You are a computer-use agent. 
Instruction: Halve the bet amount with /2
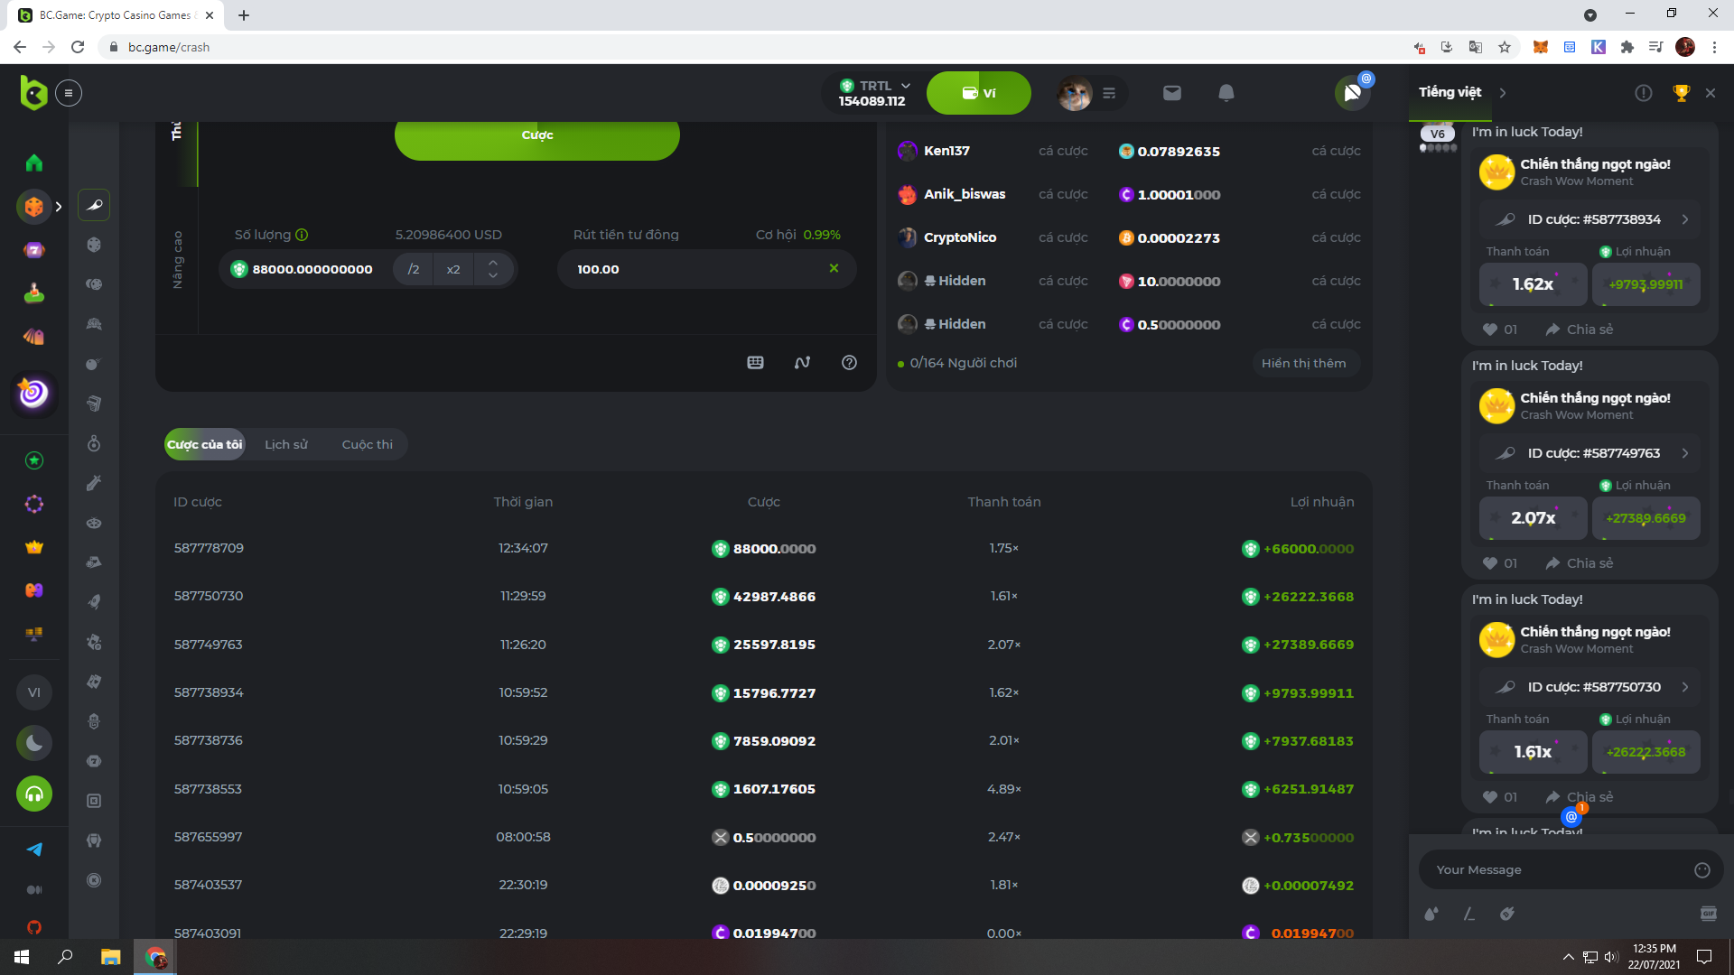point(414,269)
